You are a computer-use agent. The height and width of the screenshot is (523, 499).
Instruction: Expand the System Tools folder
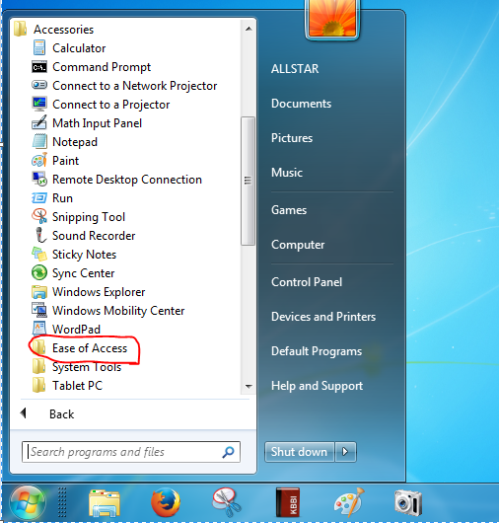pyautogui.click(x=77, y=366)
